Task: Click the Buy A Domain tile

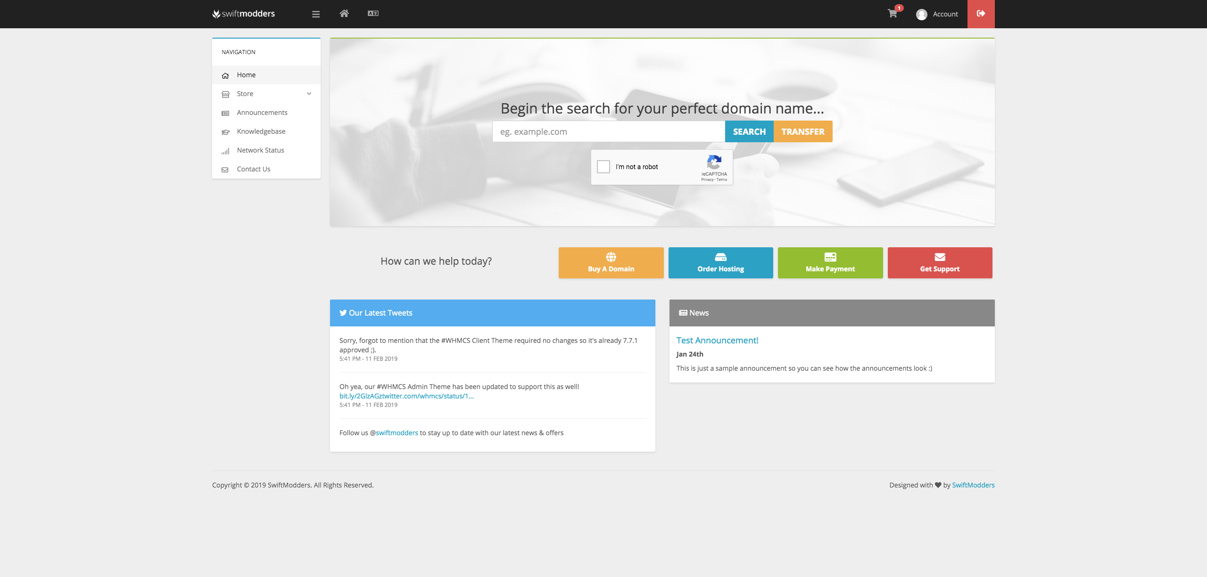Action: pyautogui.click(x=611, y=263)
